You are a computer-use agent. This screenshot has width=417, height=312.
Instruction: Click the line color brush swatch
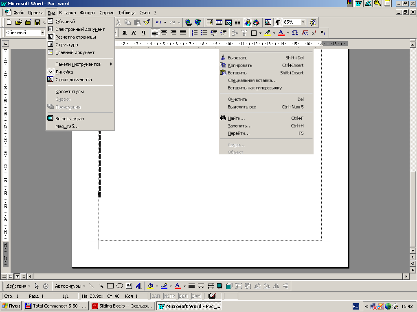tap(164, 286)
